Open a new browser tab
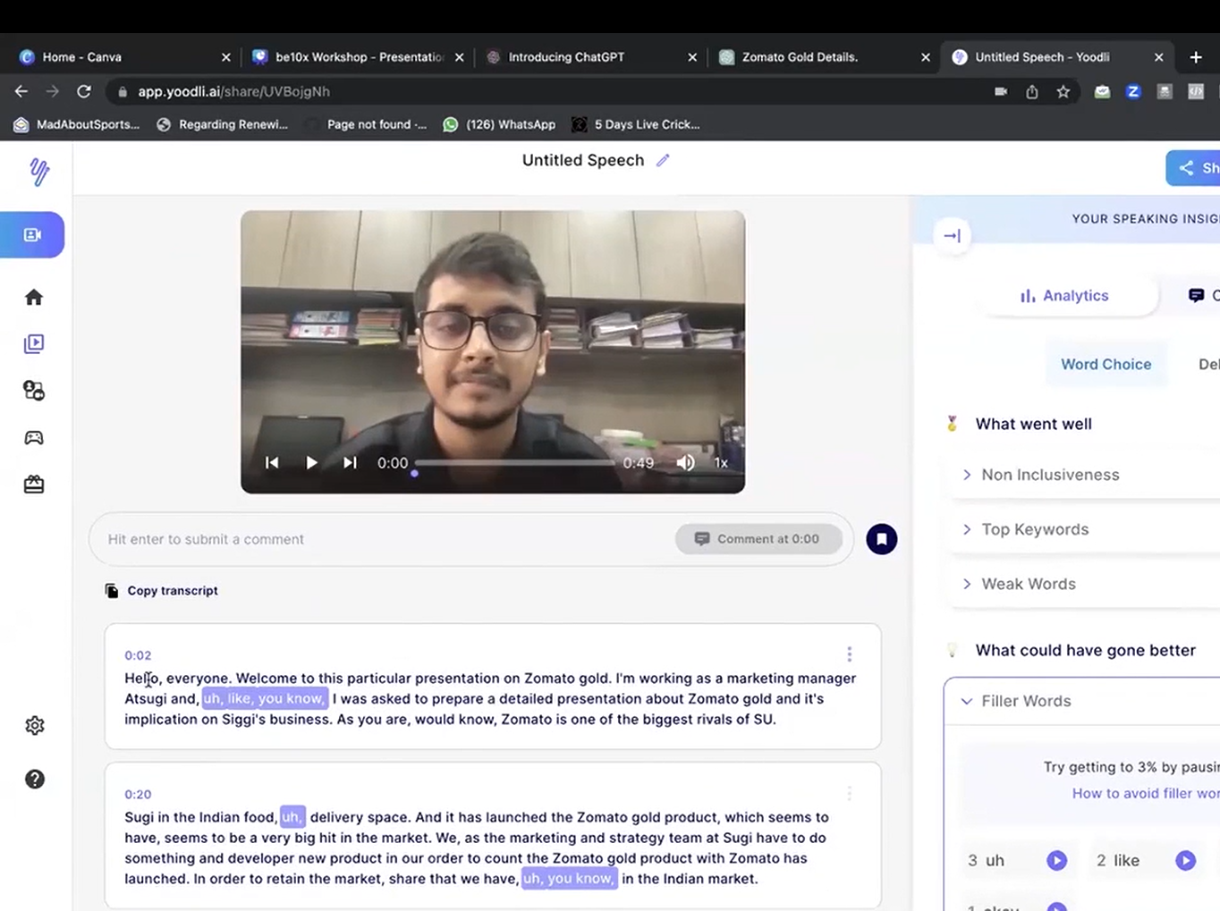 1196,57
